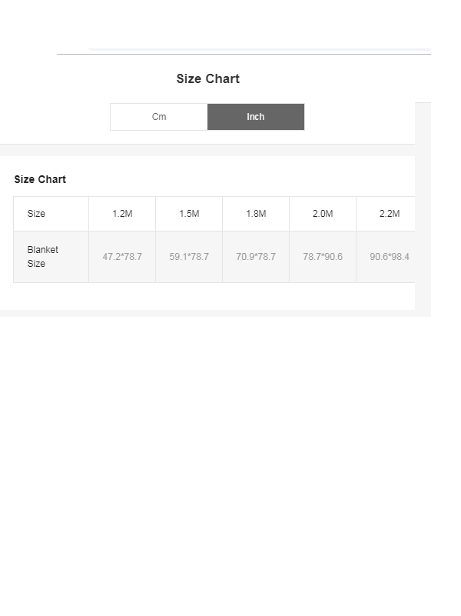Image resolution: width=461 pixels, height=616 pixels.
Task: Select the 90.6*98.4 blanket size value
Action: [x=390, y=257]
